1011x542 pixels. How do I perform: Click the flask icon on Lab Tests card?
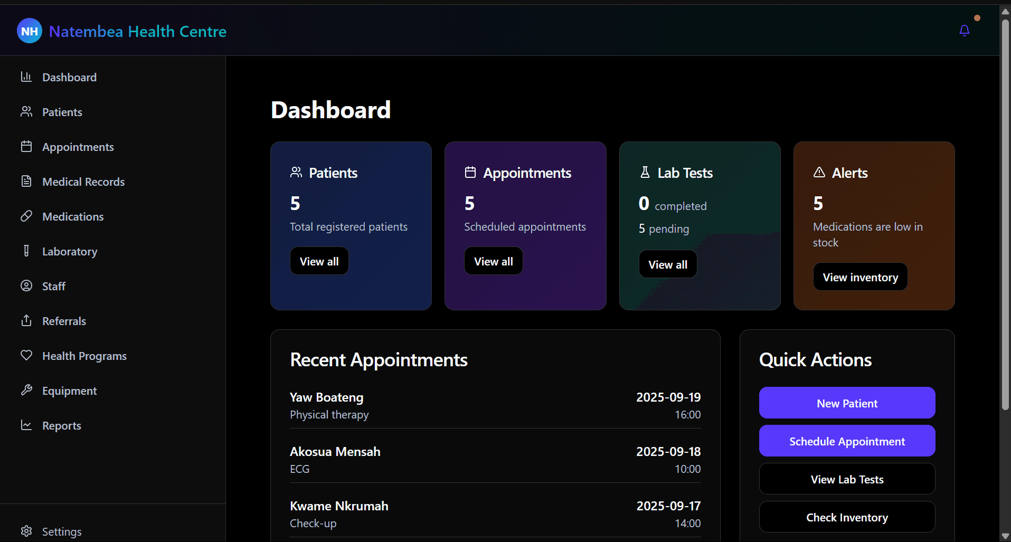[x=645, y=173]
